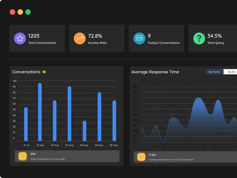The width and height of the screenshot is (237, 178).
Task: Click the green question mark Total Query icon
Action: pyautogui.click(x=199, y=39)
